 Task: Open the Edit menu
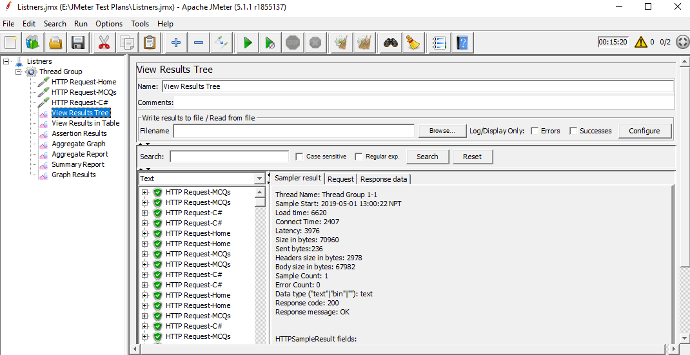coord(29,24)
